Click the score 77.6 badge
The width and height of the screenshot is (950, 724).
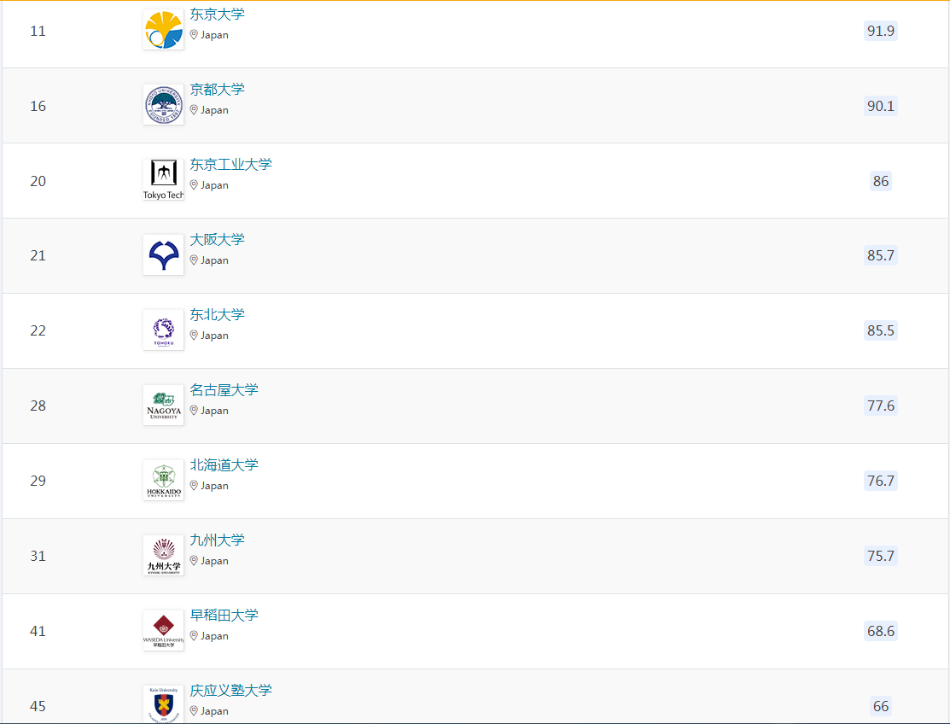[x=880, y=406]
